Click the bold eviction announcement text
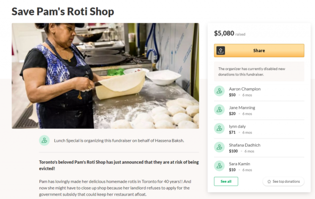This screenshot has width=315, height=199. tap(119, 165)
